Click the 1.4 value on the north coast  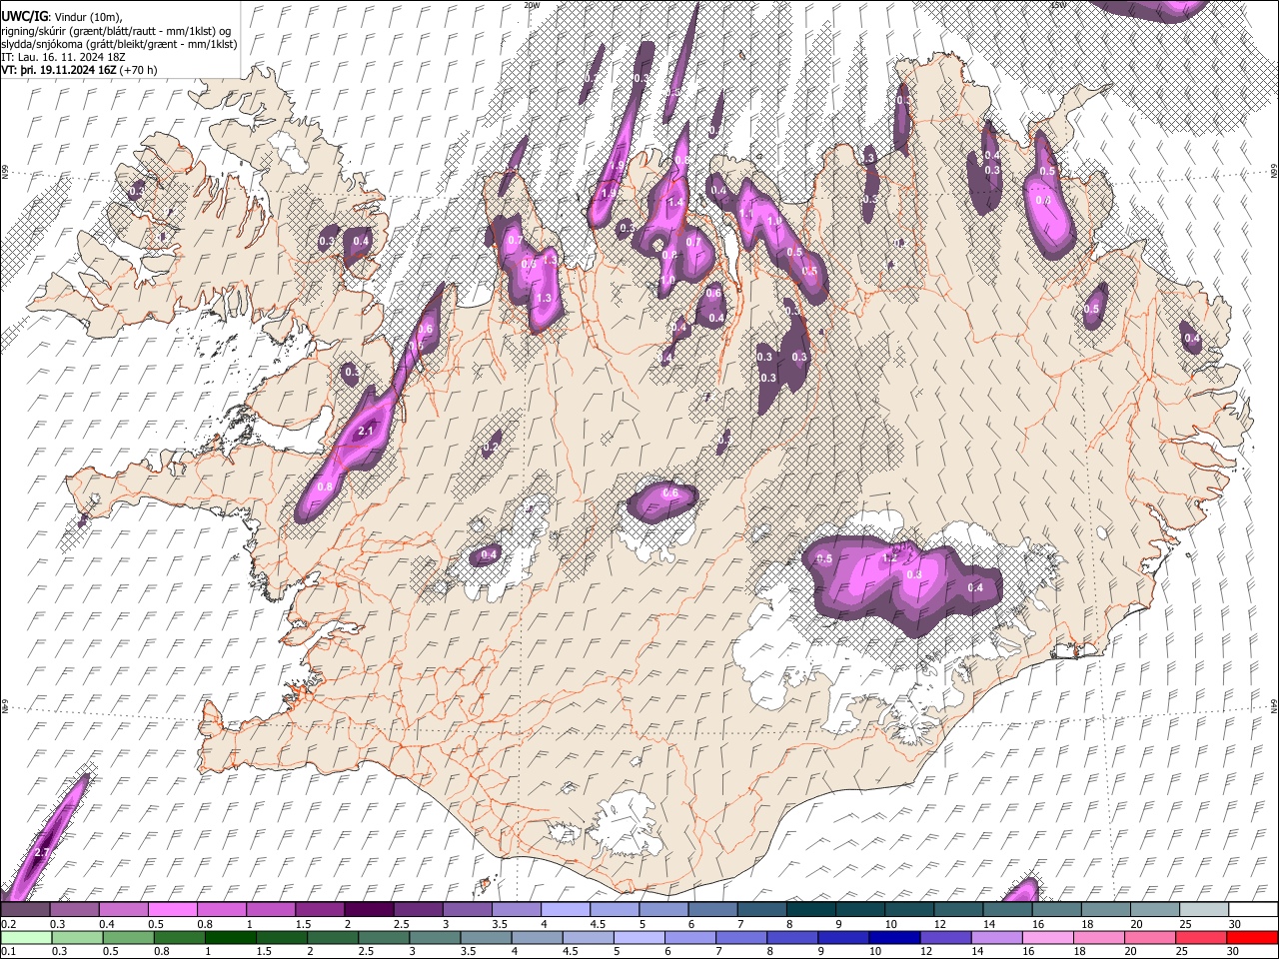tap(675, 203)
